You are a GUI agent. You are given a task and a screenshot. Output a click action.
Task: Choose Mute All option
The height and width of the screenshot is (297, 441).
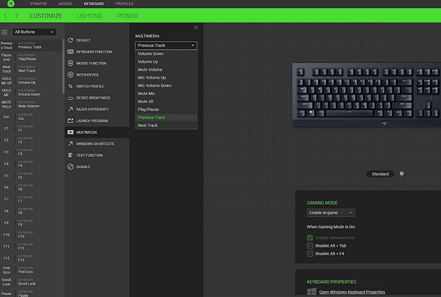tap(166, 101)
